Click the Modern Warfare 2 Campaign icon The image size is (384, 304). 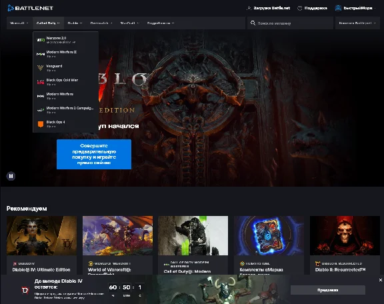click(x=41, y=110)
